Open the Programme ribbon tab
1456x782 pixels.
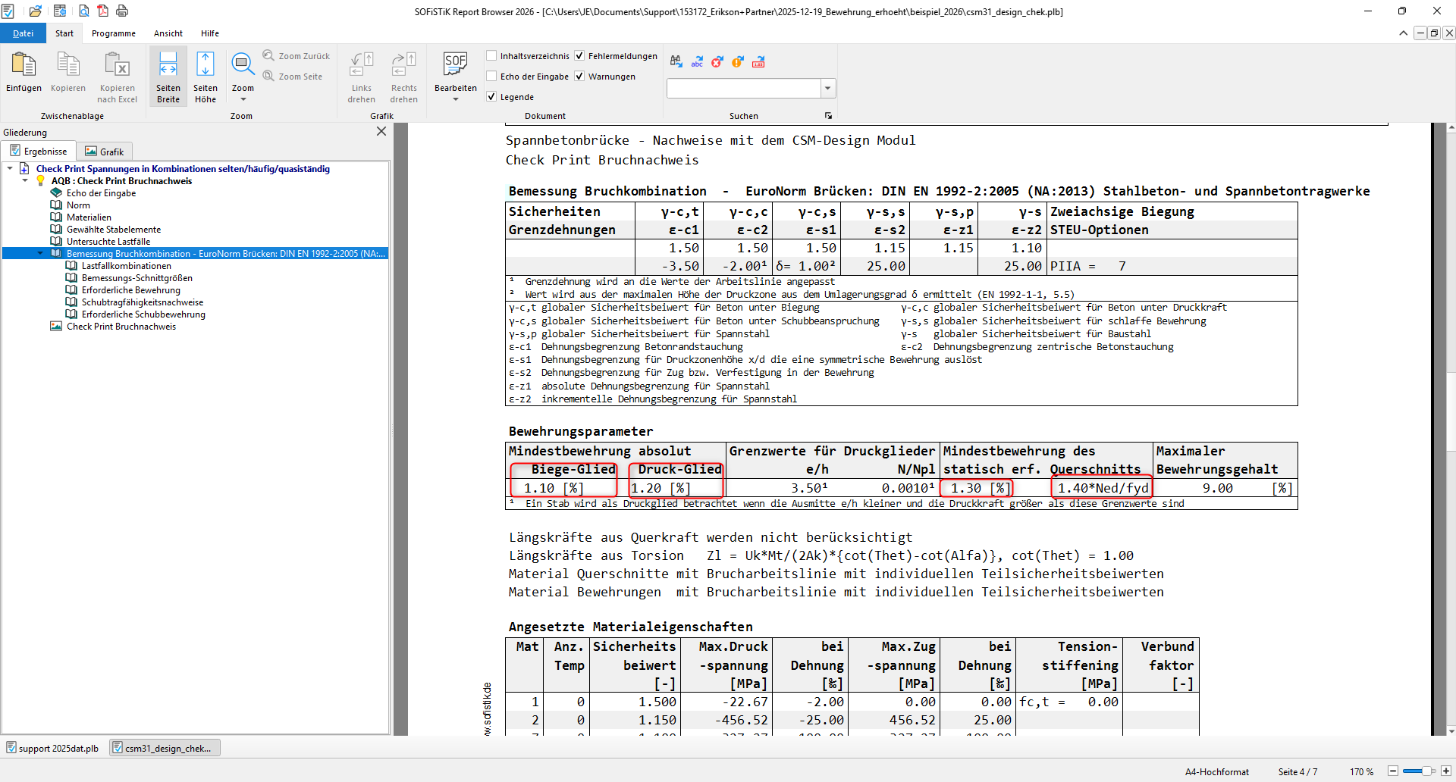point(114,33)
